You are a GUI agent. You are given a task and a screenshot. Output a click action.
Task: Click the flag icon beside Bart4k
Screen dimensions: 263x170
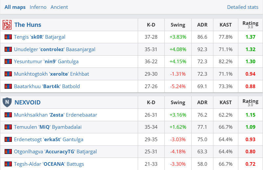click(x=8, y=86)
